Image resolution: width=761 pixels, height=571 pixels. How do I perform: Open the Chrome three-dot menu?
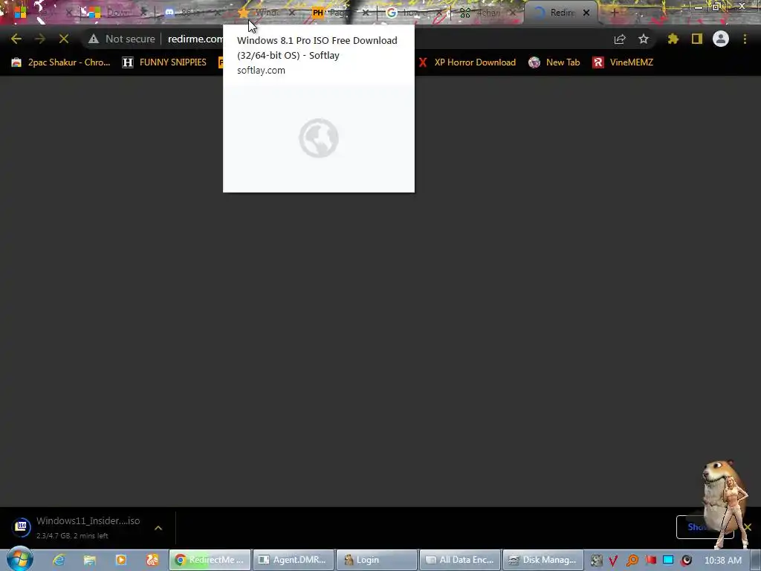tap(745, 39)
